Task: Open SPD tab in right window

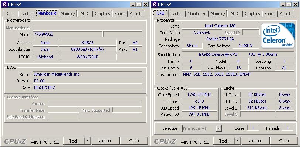Action: coord(235,14)
